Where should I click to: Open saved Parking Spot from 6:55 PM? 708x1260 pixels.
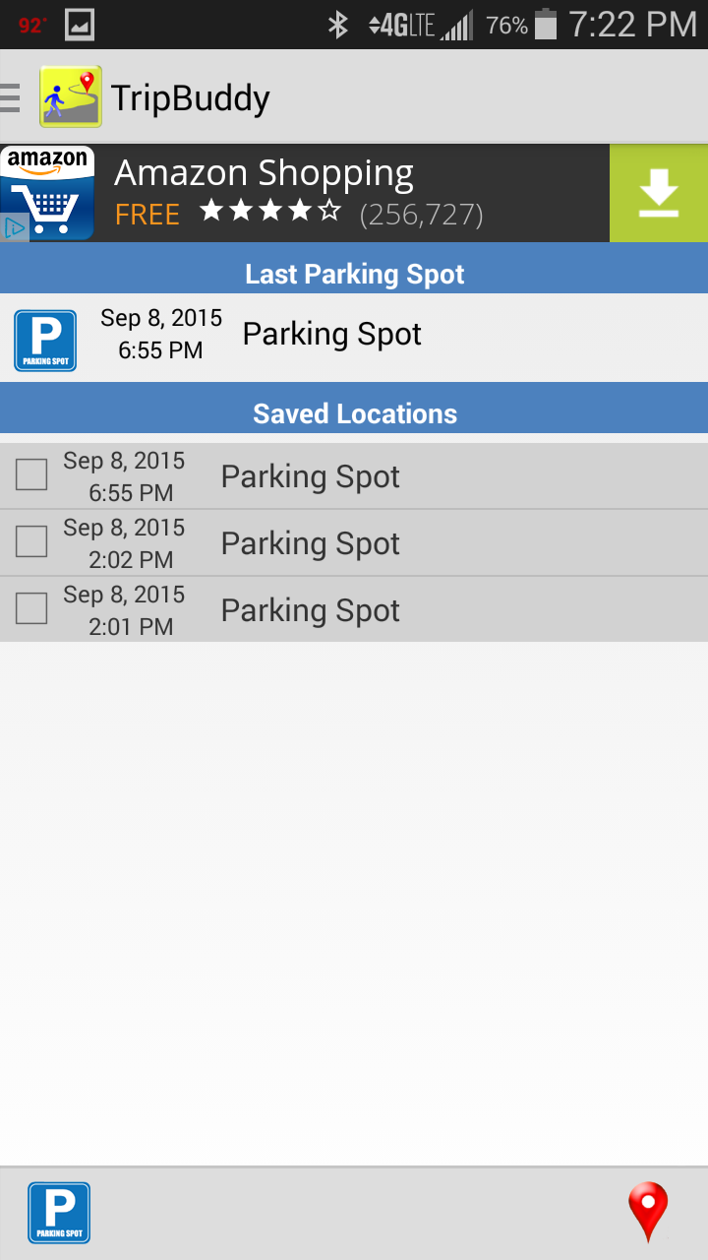point(354,475)
